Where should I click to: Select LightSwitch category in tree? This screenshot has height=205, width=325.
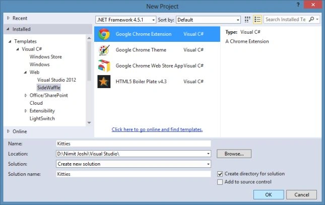tap(42, 118)
